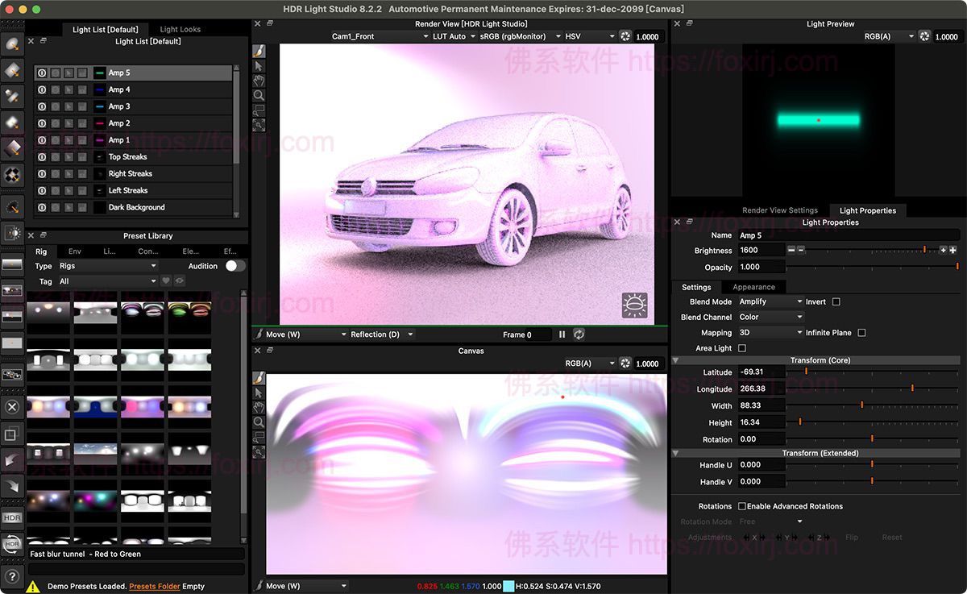
Task: Check the Infinite Plane option
Action: point(861,332)
